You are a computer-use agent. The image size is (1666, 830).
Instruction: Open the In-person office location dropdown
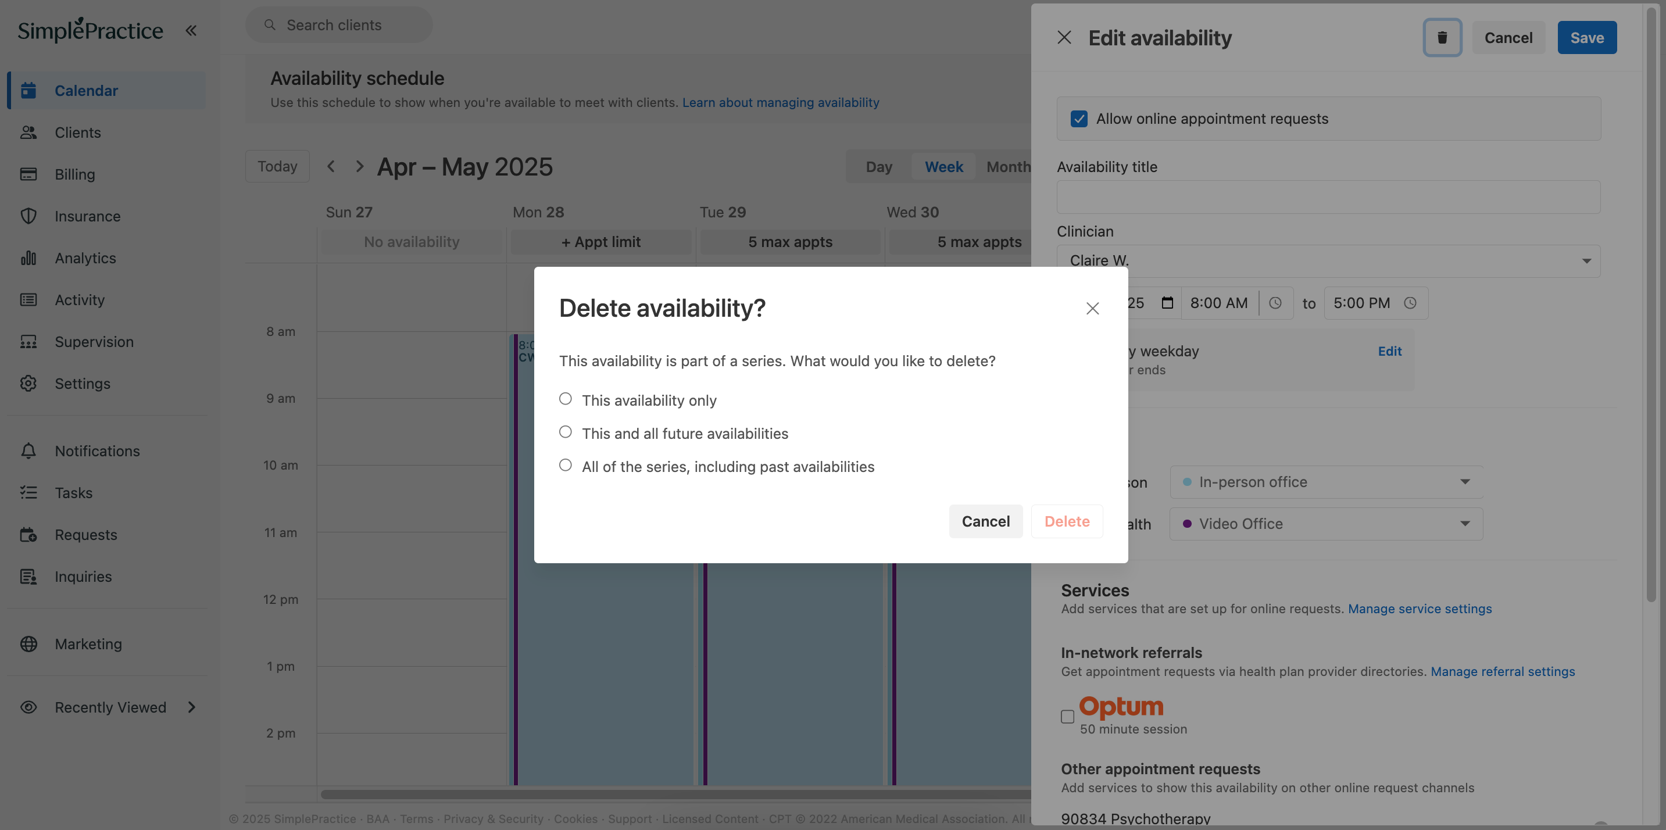point(1326,482)
